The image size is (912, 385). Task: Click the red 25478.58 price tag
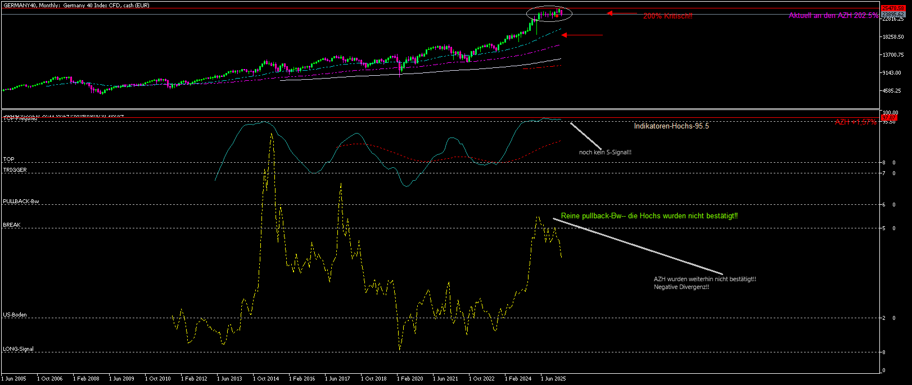click(893, 8)
